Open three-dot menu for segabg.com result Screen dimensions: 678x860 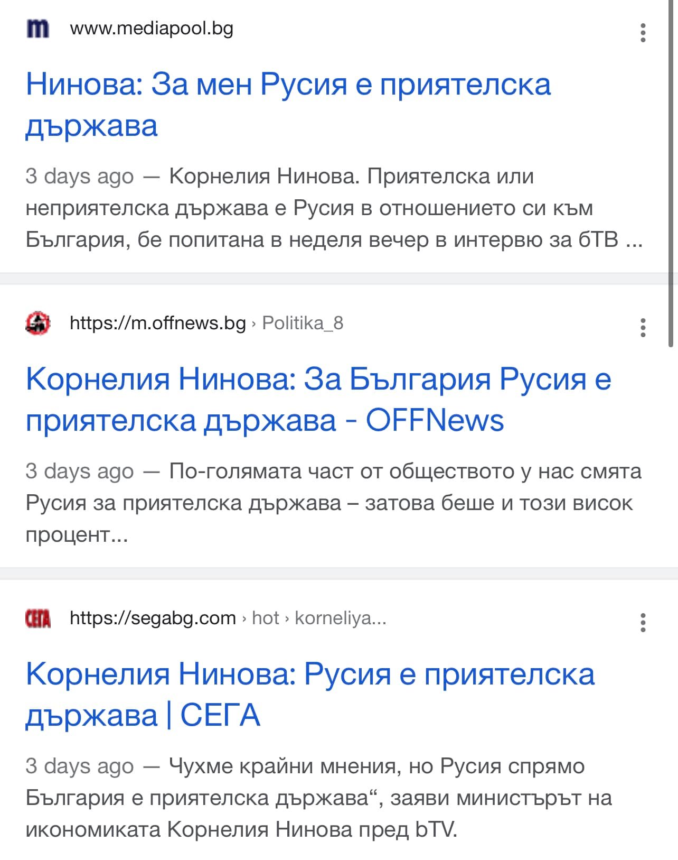click(643, 623)
